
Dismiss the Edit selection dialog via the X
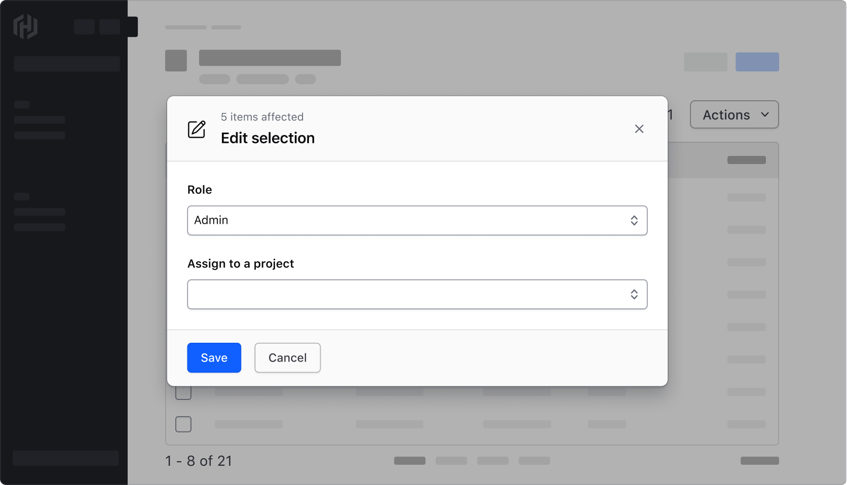(639, 129)
